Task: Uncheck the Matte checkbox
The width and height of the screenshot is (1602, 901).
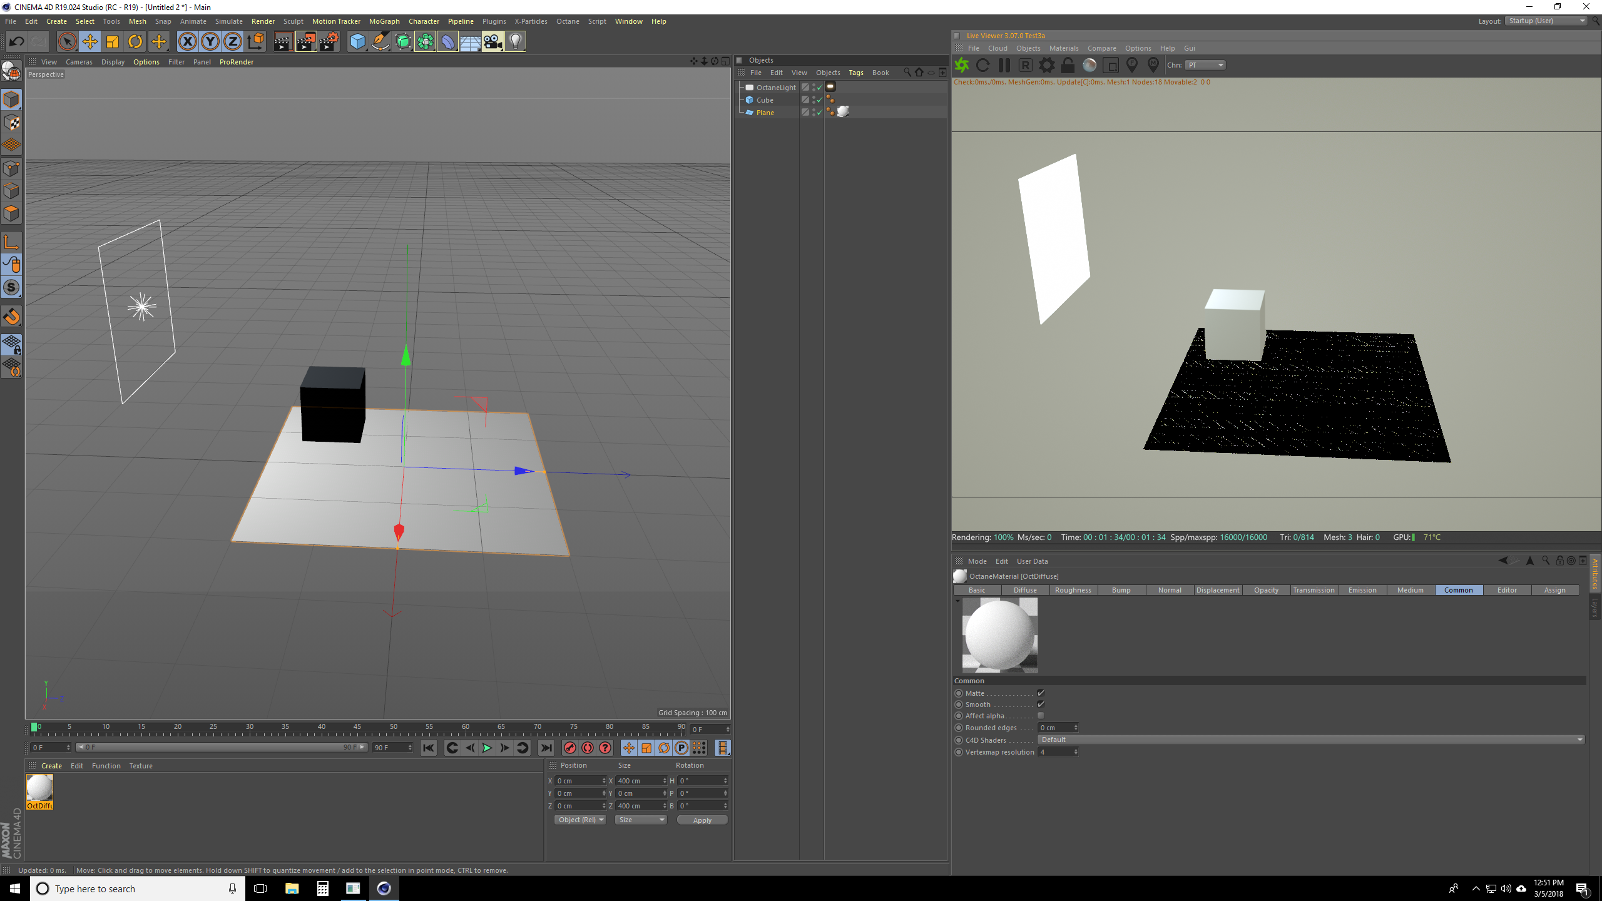Action: (x=1041, y=693)
